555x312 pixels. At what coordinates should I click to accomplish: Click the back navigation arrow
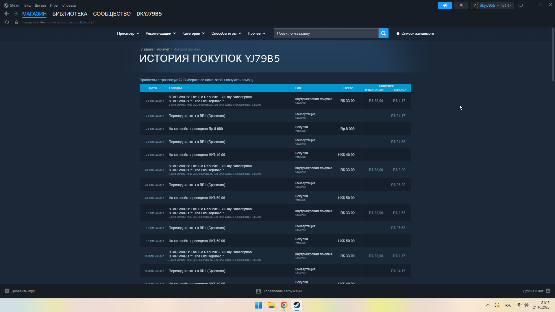click(x=7, y=14)
